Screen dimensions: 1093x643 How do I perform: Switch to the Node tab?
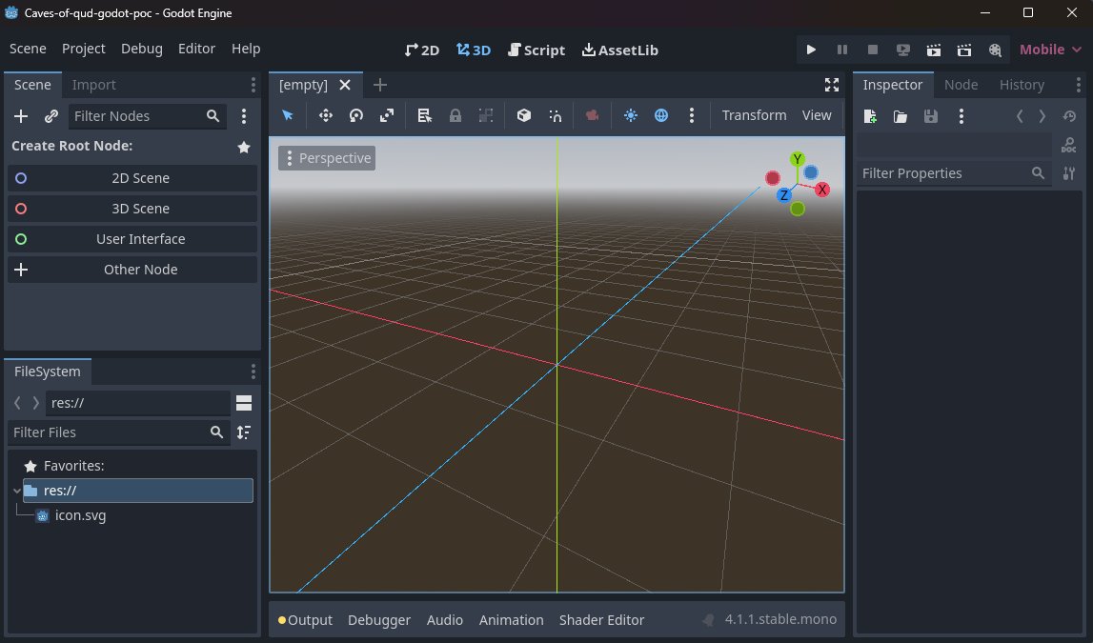(x=961, y=85)
